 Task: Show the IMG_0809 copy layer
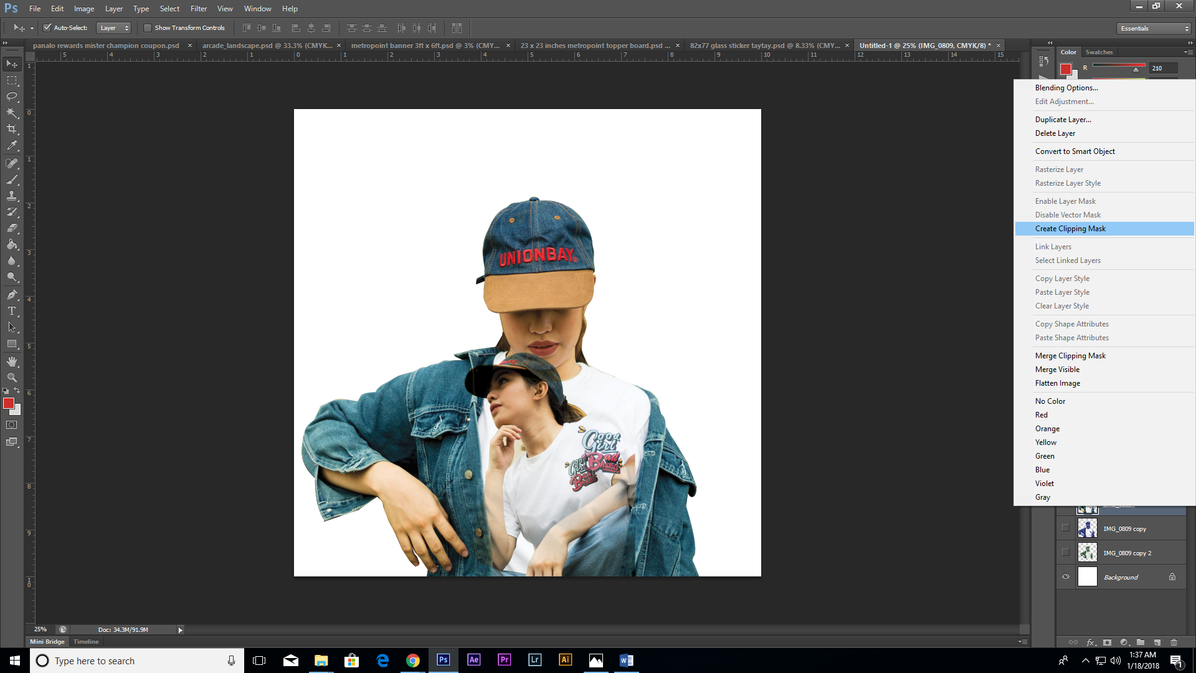(x=1066, y=528)
